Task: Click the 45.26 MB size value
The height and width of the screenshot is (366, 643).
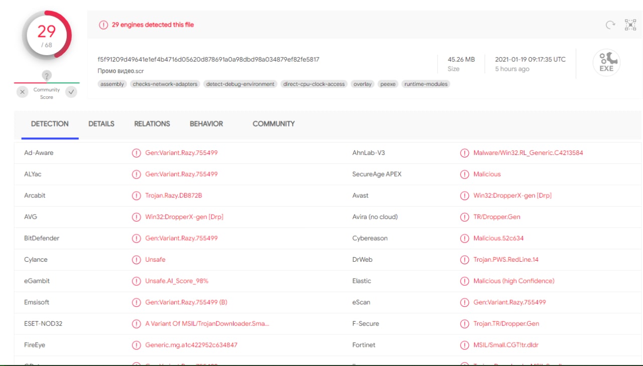Action: 461,59
